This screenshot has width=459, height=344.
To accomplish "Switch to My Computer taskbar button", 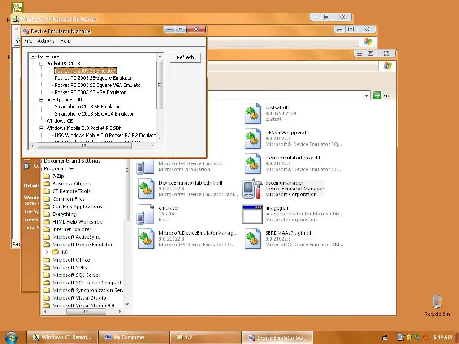I will 134,337.
